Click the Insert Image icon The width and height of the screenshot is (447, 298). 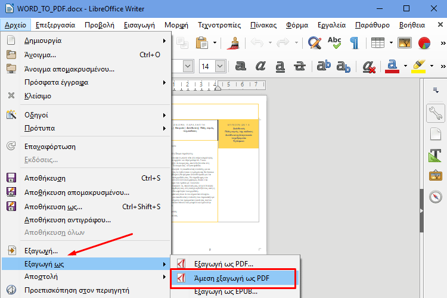405,43
